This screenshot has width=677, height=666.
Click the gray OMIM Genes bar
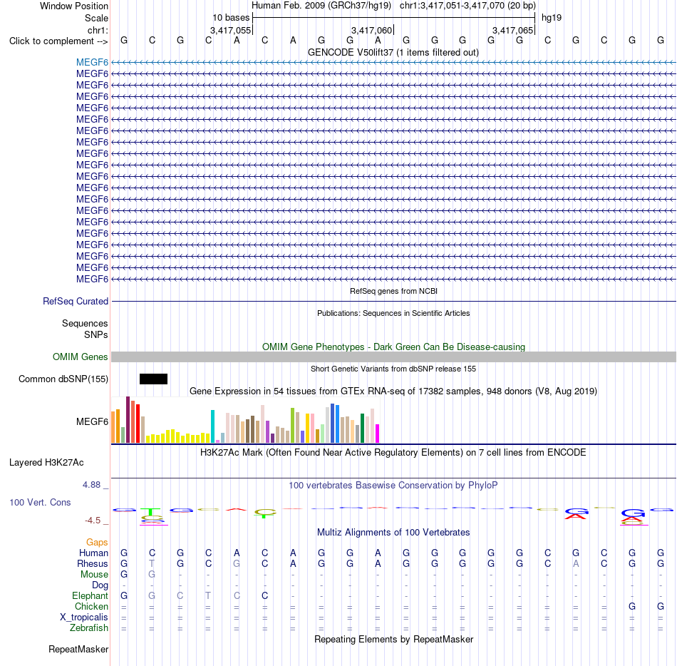pyautogui.click(x=393, y=357)
